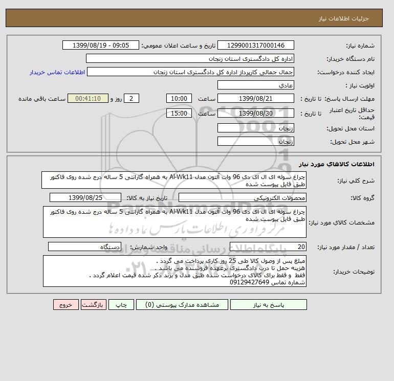The height and width of the screenshot is (381, 394).
Task: Click unit field دستگاه
Action: coord(84,246)
